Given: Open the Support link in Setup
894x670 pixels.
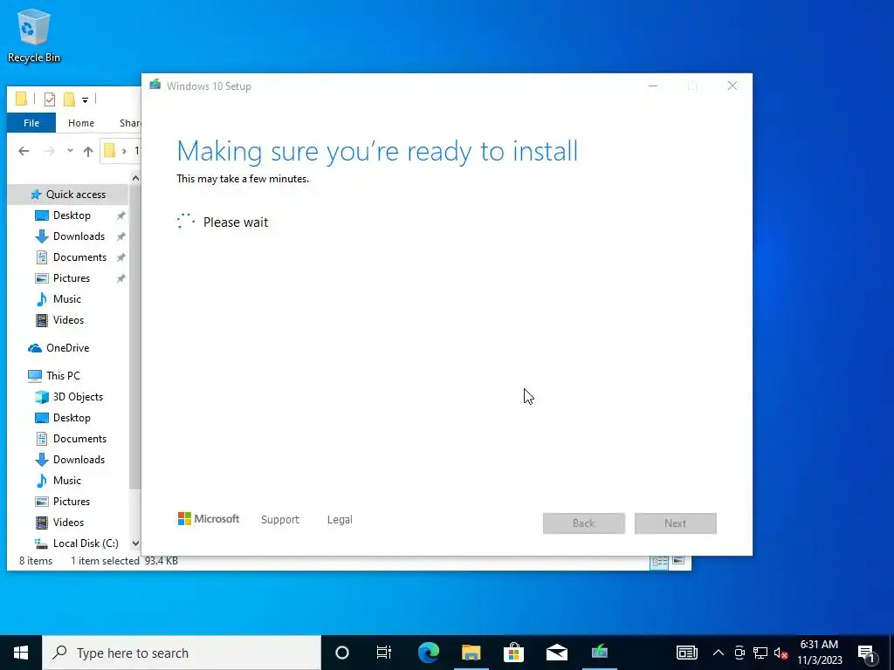Looking at the screenshot, I should (280, 520).
